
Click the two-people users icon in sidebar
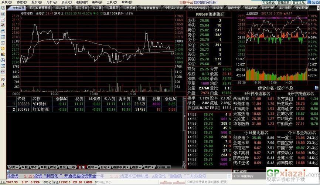3,54
